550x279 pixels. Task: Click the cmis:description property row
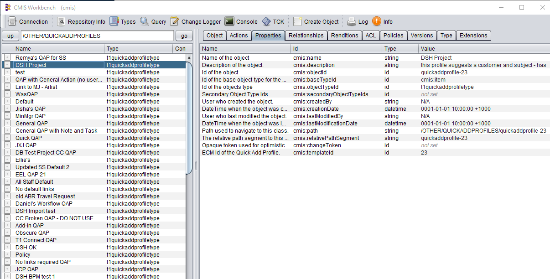tap(375, 65)
